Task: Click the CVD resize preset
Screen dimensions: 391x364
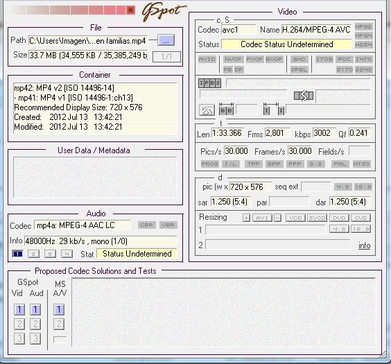Action: click(x=360, y=218)
